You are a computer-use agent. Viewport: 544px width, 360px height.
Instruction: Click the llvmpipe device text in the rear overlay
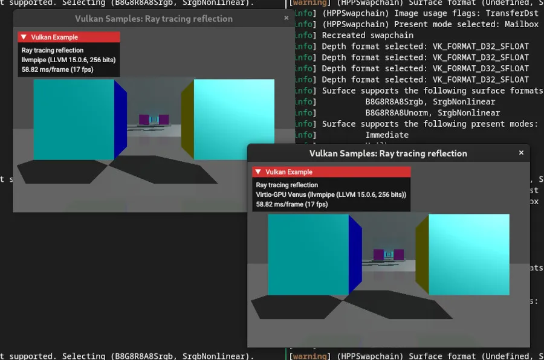68,59
